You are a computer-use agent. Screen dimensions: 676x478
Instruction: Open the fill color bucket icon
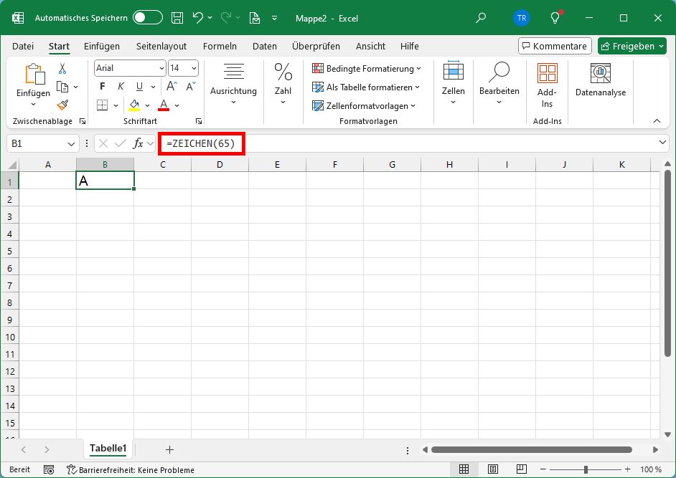tap(134, 105)
